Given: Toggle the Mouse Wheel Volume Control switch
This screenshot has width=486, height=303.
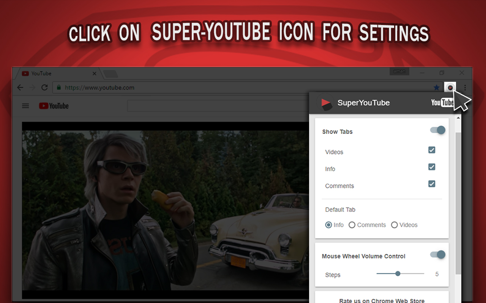Looking at the screenshot, I should point(438,255).
